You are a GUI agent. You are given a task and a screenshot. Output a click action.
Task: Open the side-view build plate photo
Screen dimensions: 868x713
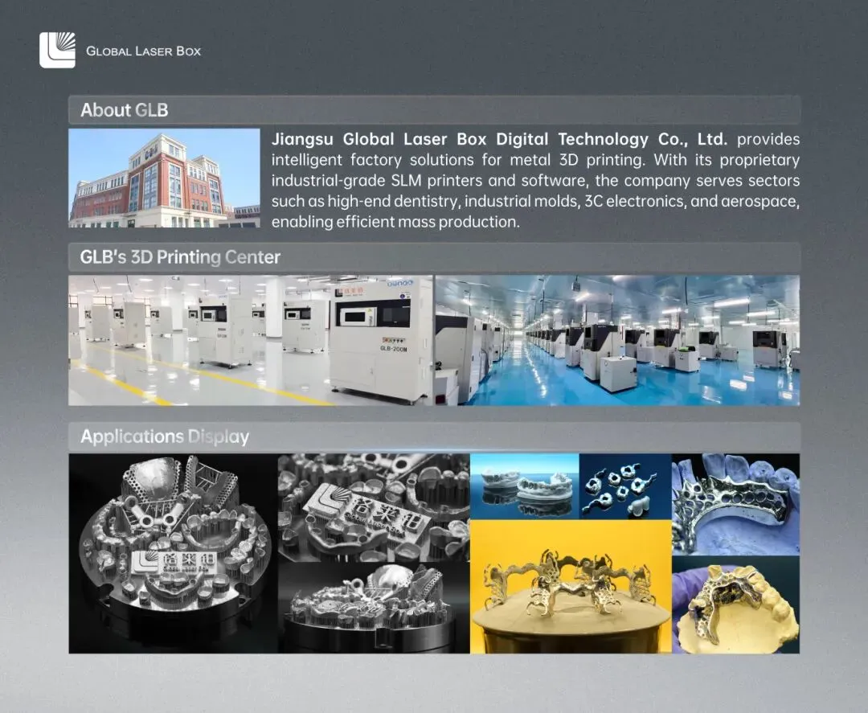coord(374,607)
